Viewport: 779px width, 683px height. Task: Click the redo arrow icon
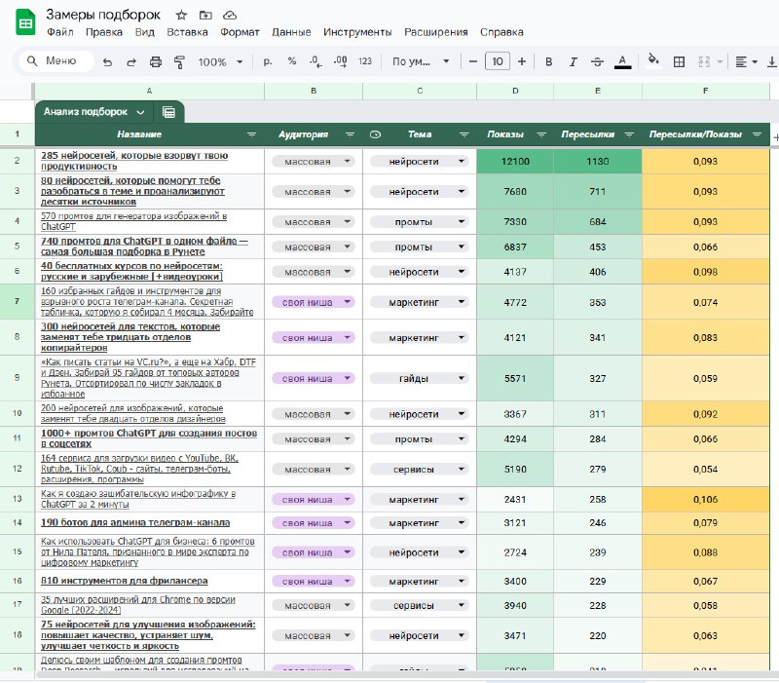(x=131, y=61)
